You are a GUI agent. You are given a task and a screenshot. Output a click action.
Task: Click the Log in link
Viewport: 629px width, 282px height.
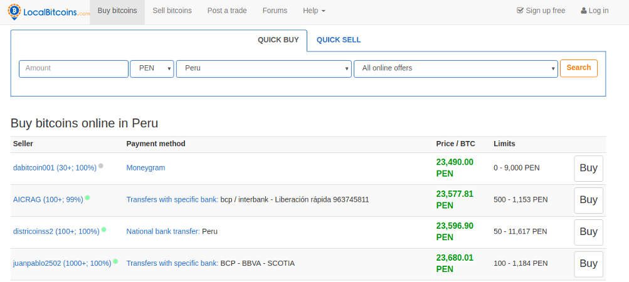595,11
